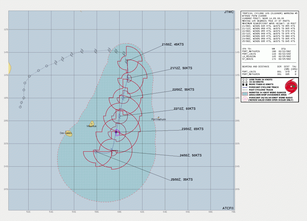Click the '21/12Z, 50KTS' map label
307x221 pixels.
pos(181,68)
